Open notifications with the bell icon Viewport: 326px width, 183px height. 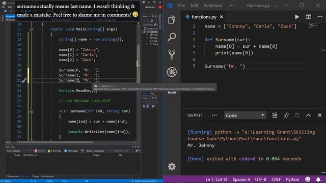point(318,179)
